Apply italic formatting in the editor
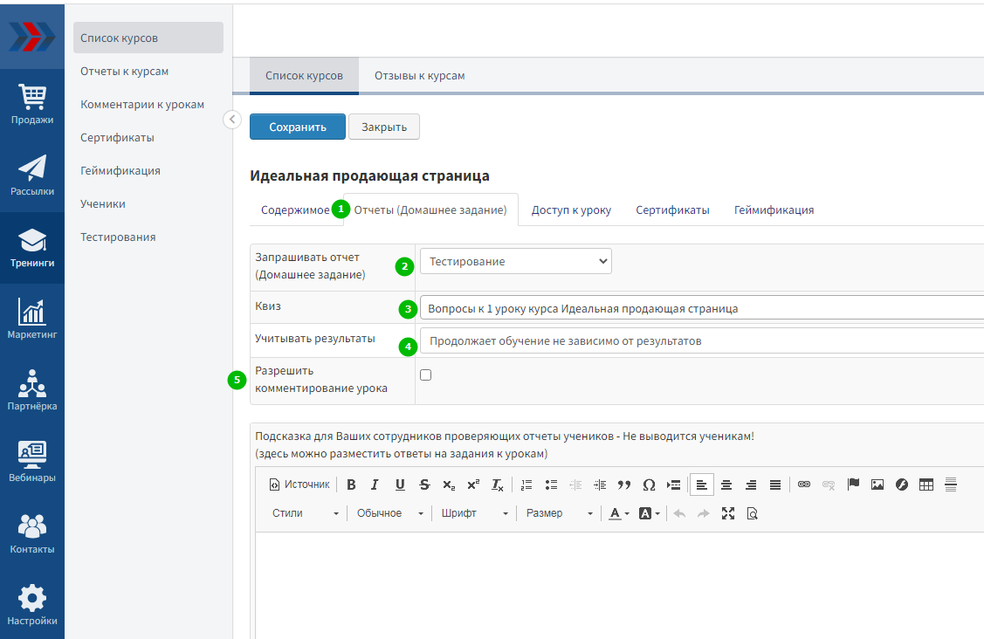 tap(375, 484)
